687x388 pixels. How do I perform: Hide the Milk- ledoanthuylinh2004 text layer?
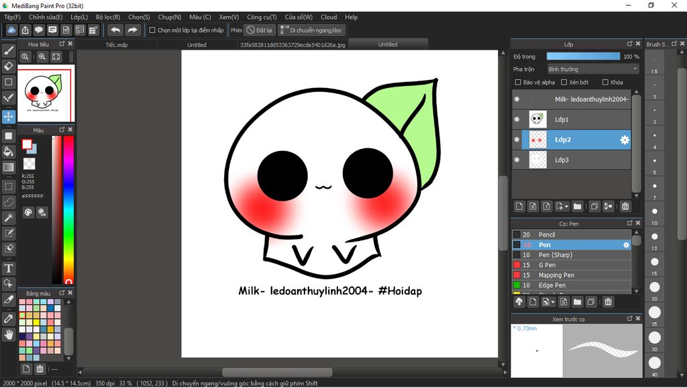517,99
